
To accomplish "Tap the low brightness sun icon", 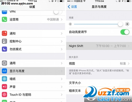I will (x=70, y=24).
